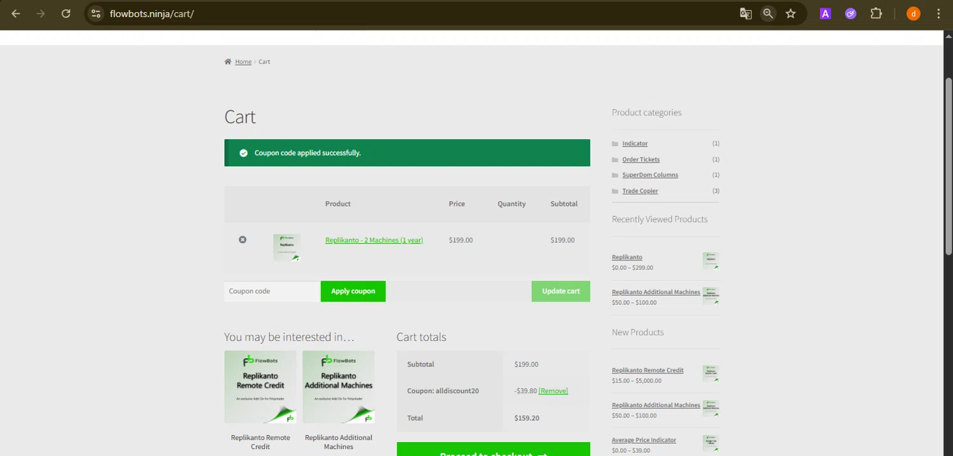This screenshot has height=456, width=953.
Task: Click the Proceed to checkout button
Action: point(494,449)
